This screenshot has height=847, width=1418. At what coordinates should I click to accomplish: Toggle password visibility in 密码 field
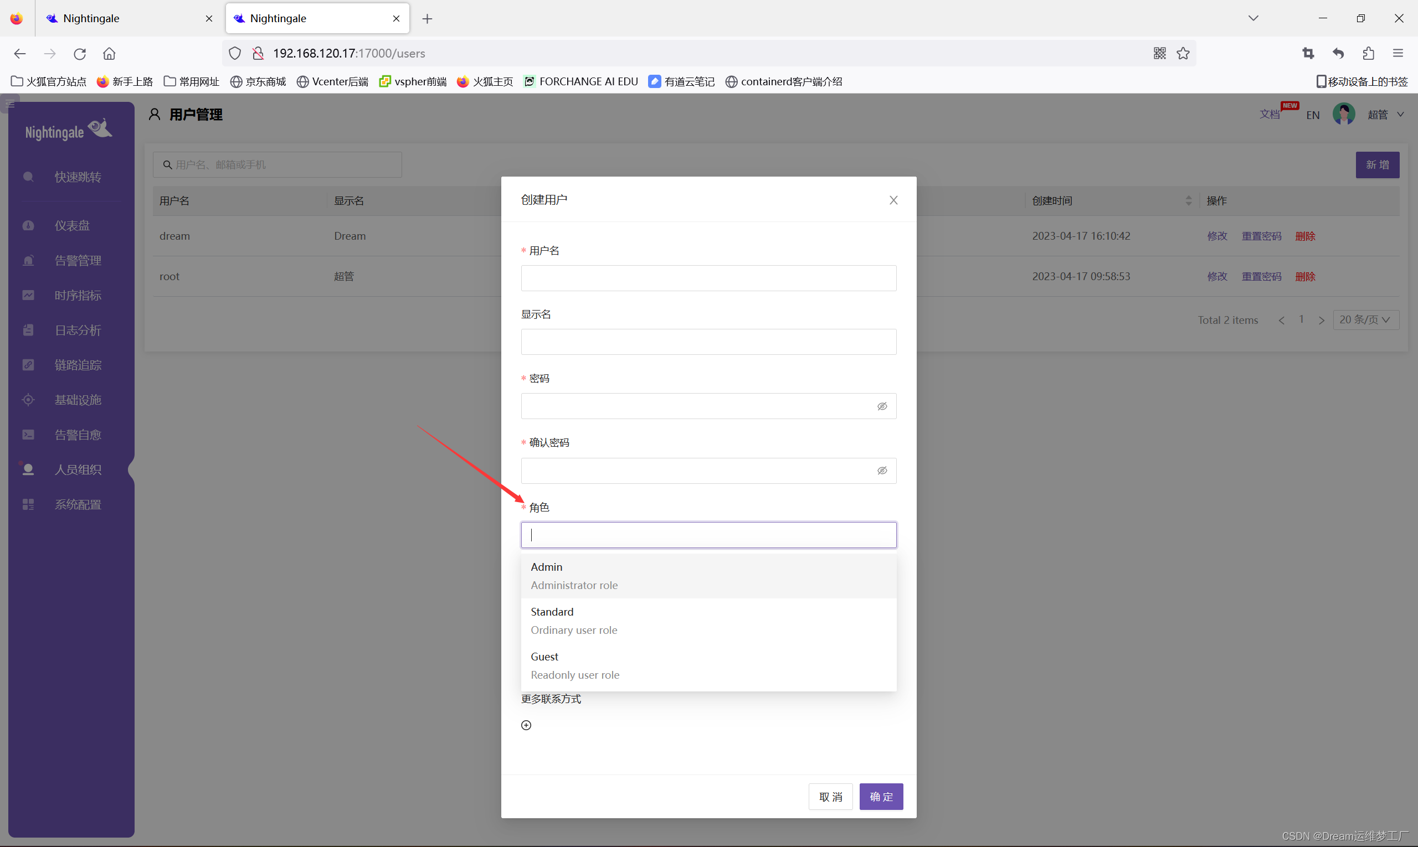882,406
